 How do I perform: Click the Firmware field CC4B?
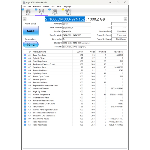click(x=76, y=24)
